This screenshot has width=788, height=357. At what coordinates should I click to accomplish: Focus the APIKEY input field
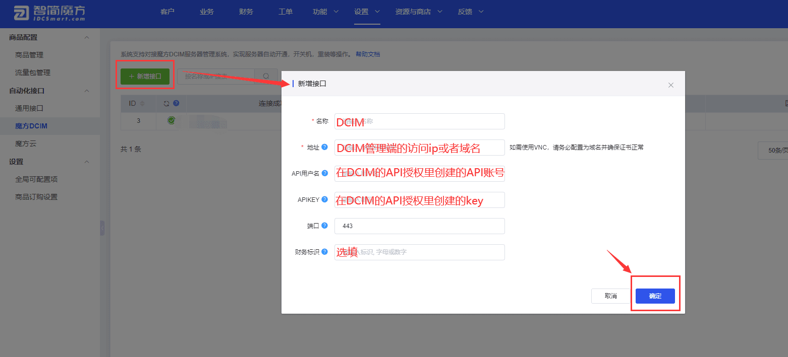coord(420,200)
